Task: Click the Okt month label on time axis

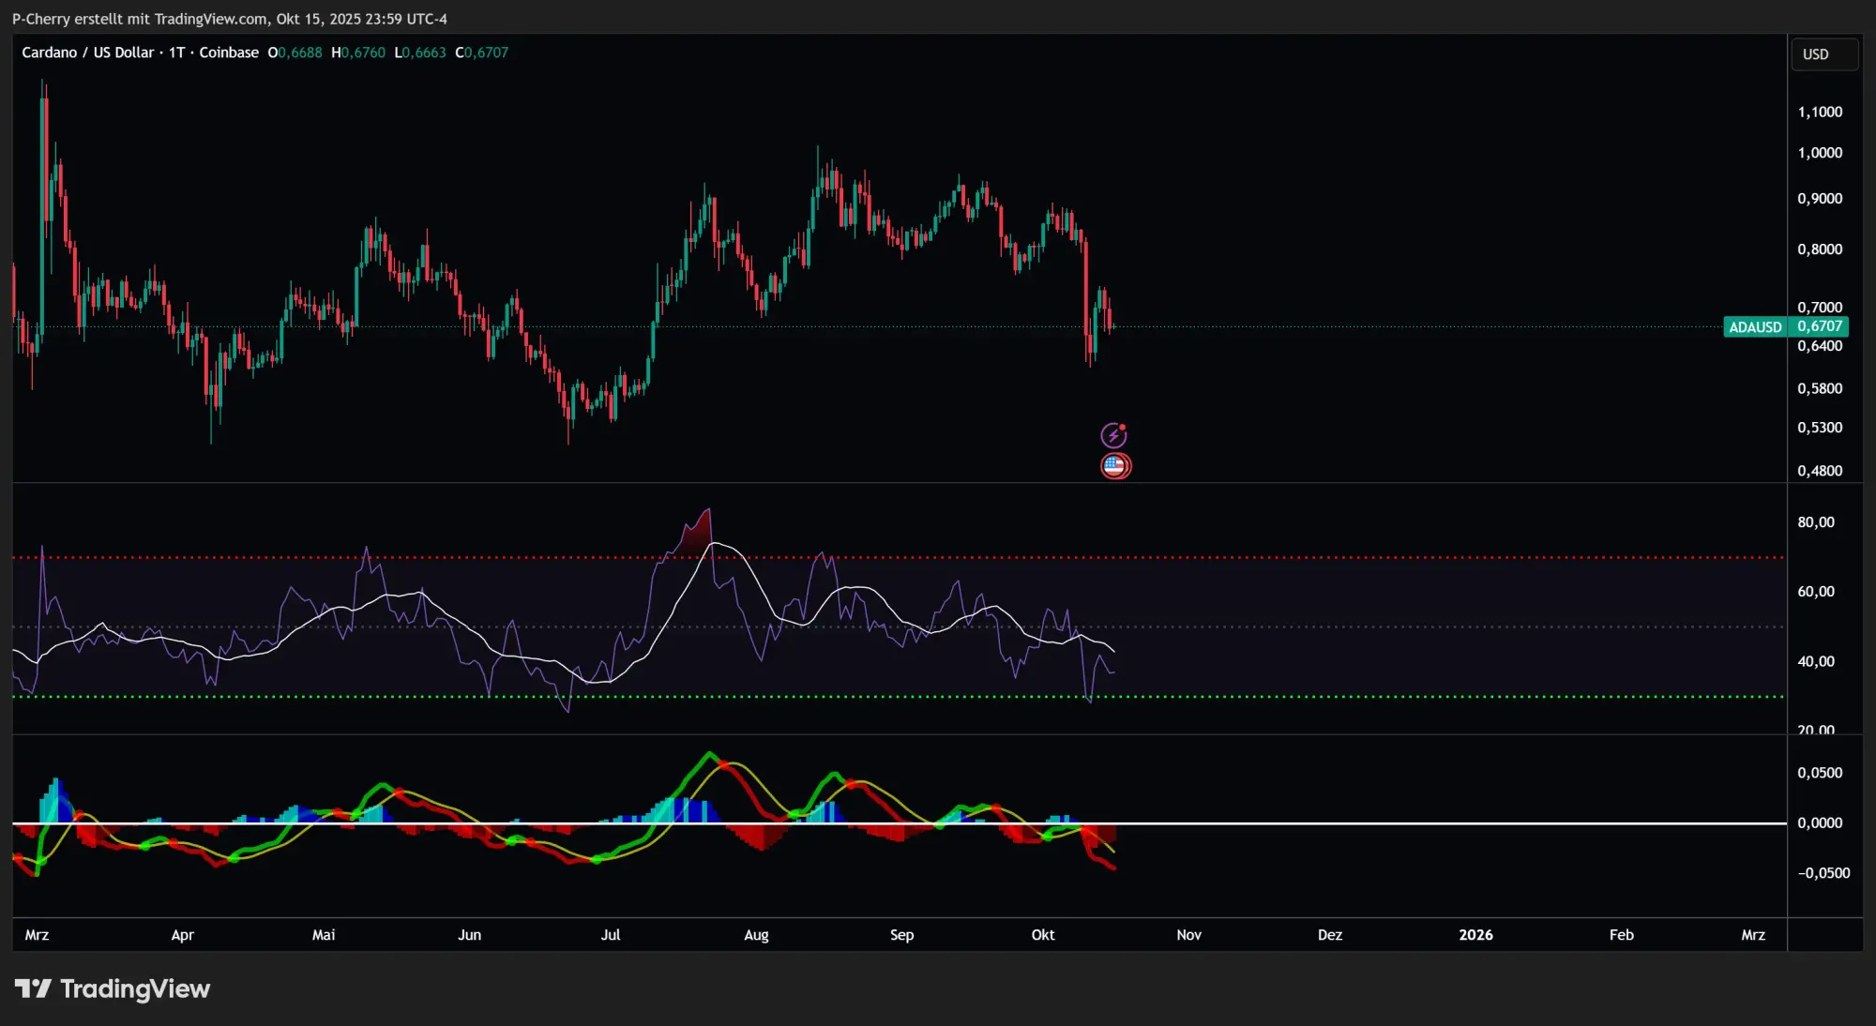Action: point(1042,935)
